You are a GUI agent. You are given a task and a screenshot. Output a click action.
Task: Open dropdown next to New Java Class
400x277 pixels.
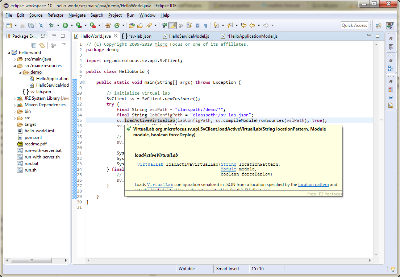123,25
